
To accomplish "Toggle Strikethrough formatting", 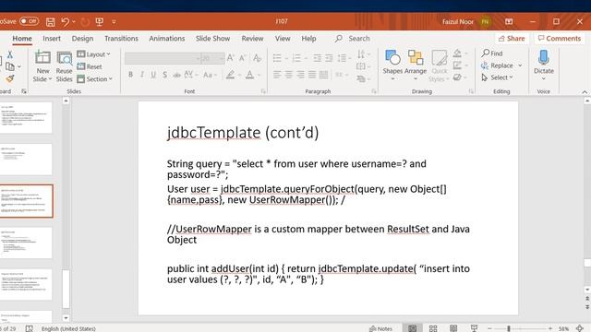I will click(x=176, y=75).
